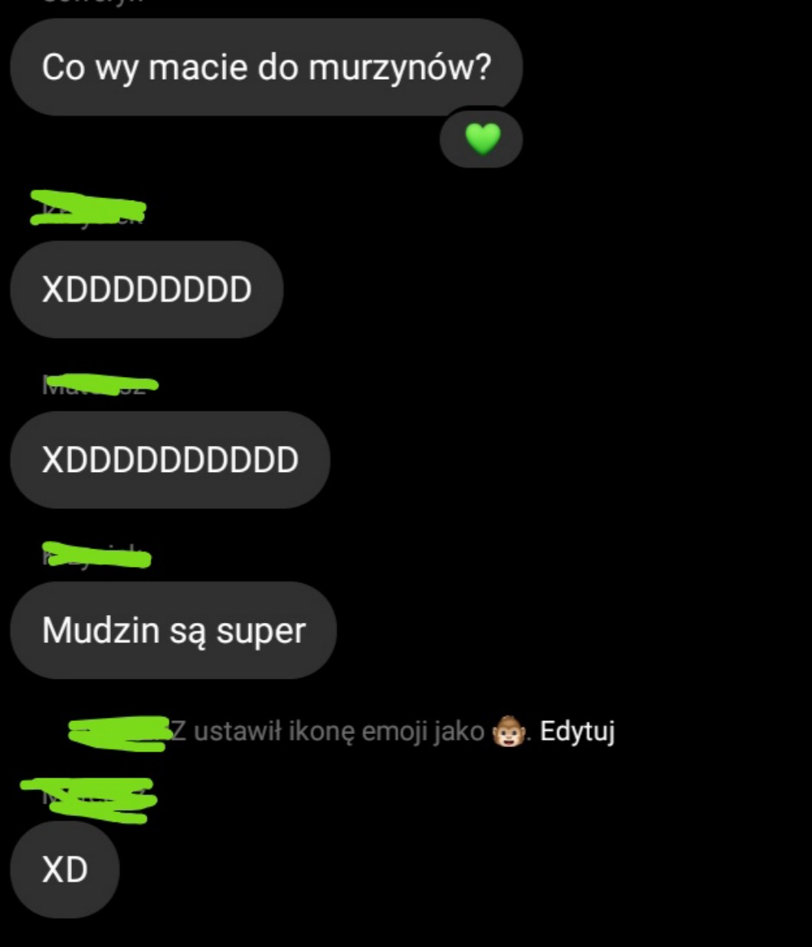Tap the "Mudzin są super" message
Image resolution: width=812 pixels, height=947 pixels.
(x=174, y=631)
